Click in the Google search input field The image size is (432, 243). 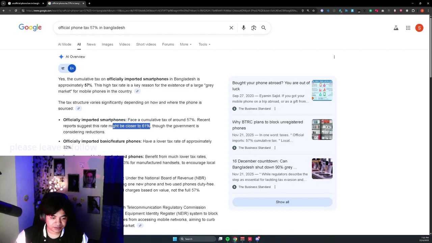(142, 28)
